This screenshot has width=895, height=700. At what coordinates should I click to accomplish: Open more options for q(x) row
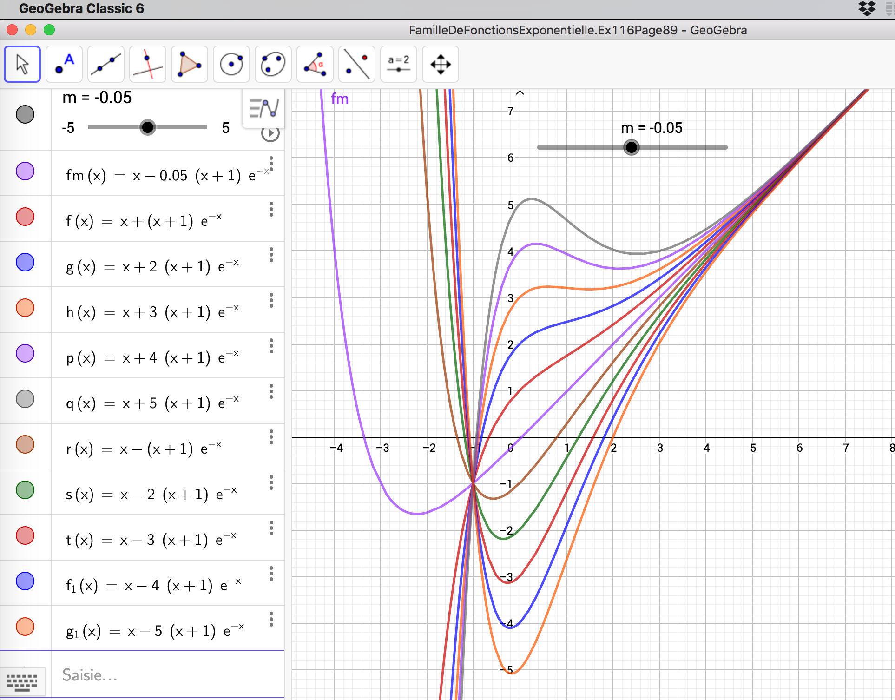click(x=271, y=391)
